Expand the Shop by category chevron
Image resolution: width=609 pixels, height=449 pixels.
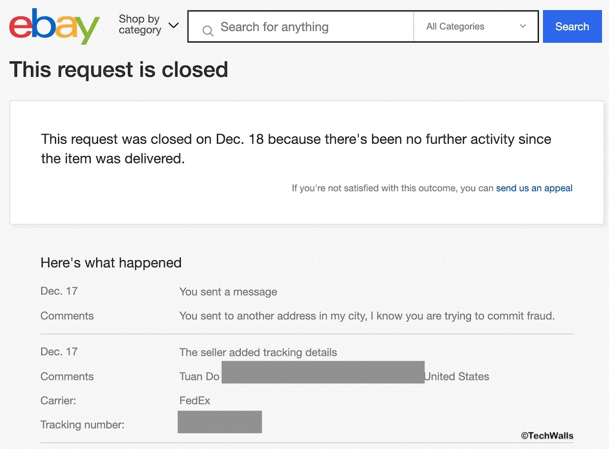174,26
